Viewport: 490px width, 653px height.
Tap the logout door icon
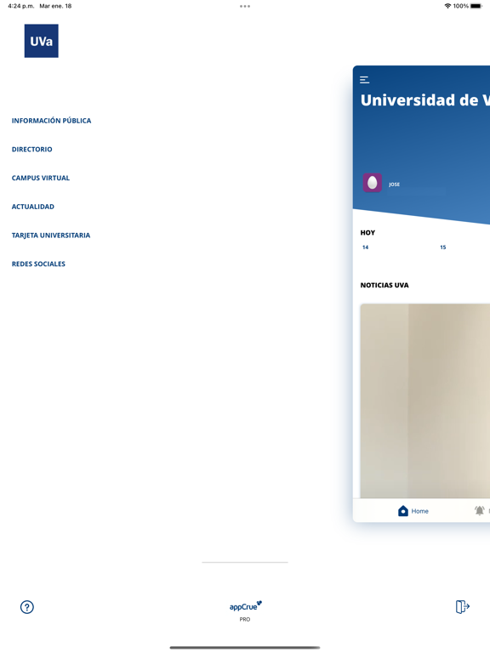click(x=463, y=607)
